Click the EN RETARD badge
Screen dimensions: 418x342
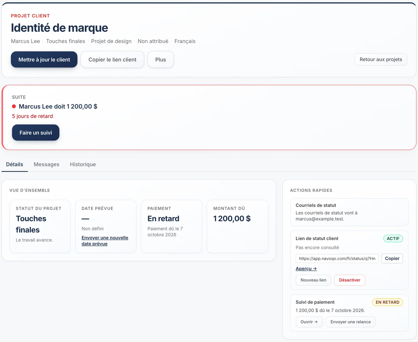pos(387,302)
